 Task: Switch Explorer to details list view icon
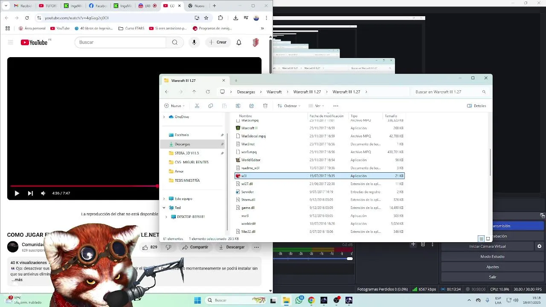[x=481, y=239]
